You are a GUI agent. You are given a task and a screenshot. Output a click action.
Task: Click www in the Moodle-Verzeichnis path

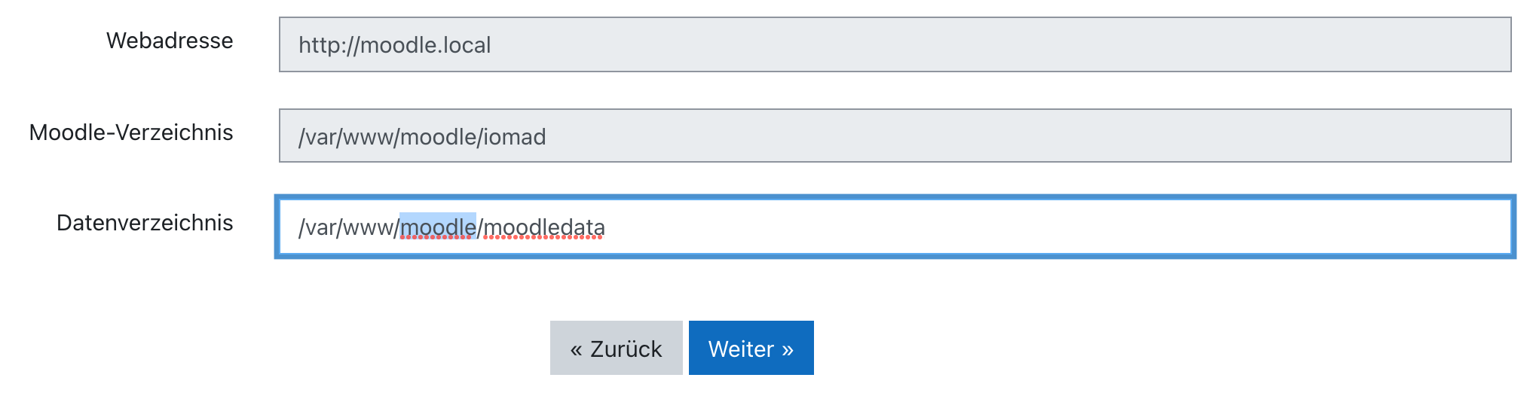point(369,137)
